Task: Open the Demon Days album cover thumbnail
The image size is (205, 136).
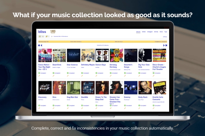Action: coord(102,55)
